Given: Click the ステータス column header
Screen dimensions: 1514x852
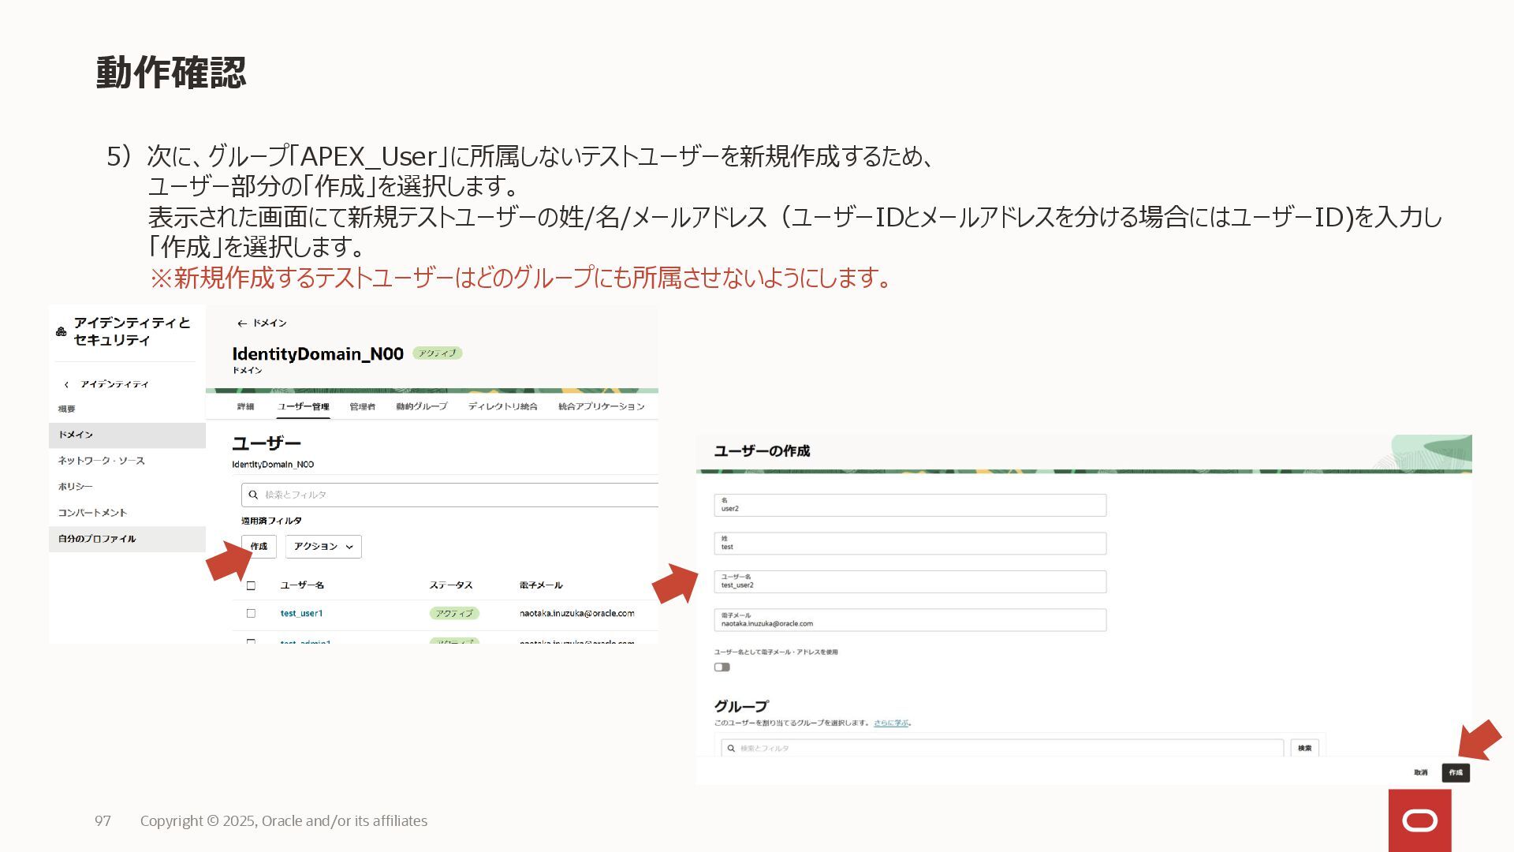Looking at the screenshot, I should tap(451, 585).
